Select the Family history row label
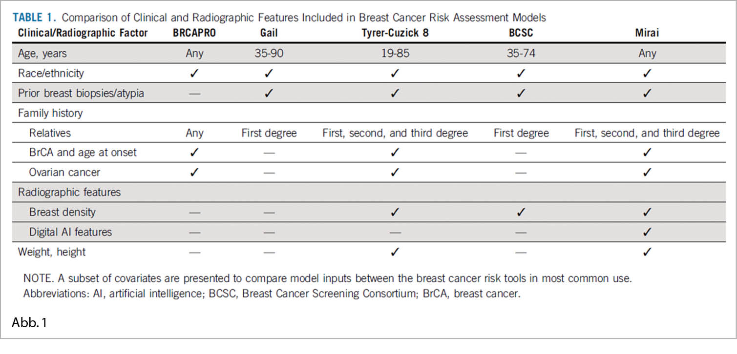 click(50, 113)
